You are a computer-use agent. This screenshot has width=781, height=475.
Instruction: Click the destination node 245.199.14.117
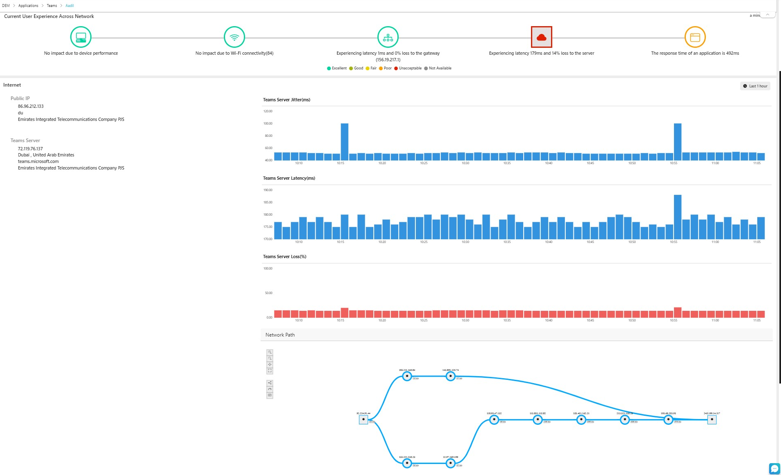tap(712, 419)
